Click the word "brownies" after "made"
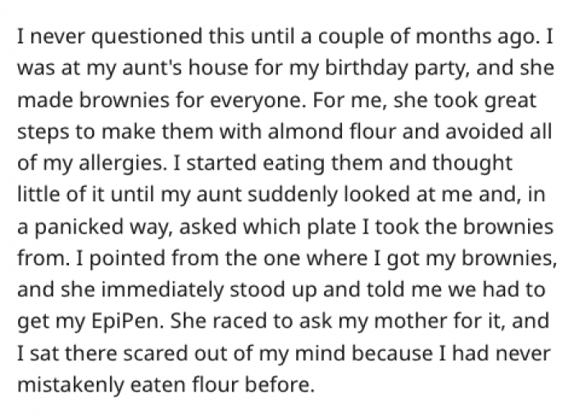 125,100
